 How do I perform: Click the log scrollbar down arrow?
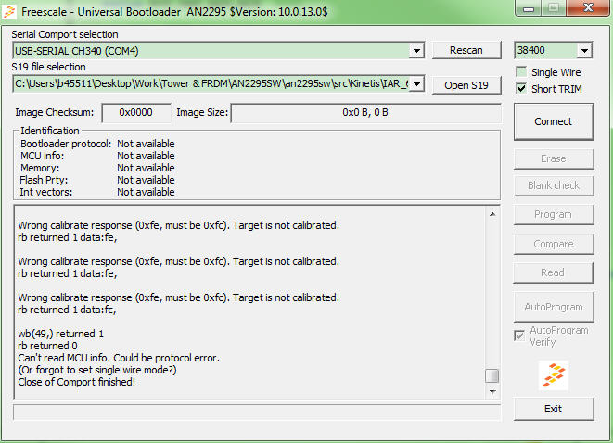pos(492,391)
